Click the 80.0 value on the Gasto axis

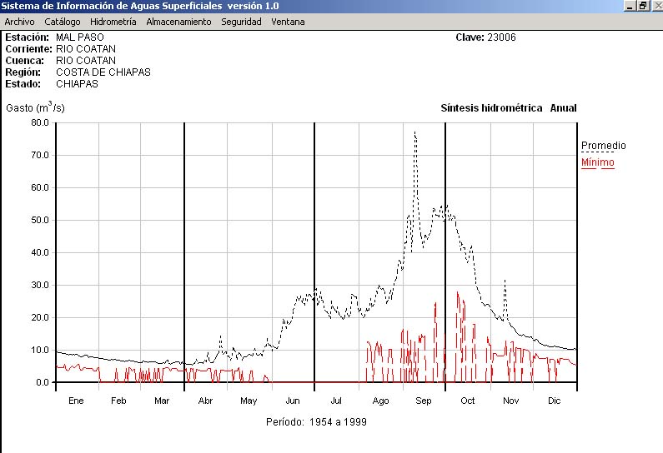click(40, 122)
